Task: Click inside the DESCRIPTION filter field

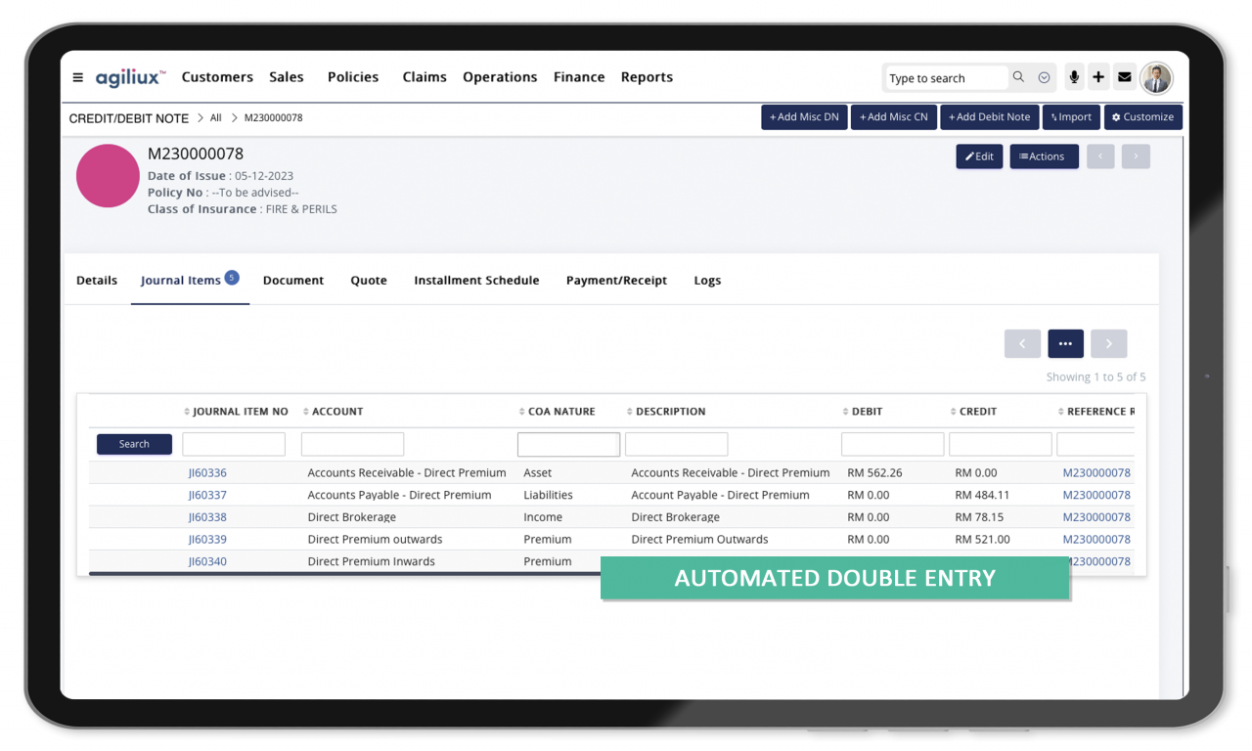Action: click(x=676, y=444)
